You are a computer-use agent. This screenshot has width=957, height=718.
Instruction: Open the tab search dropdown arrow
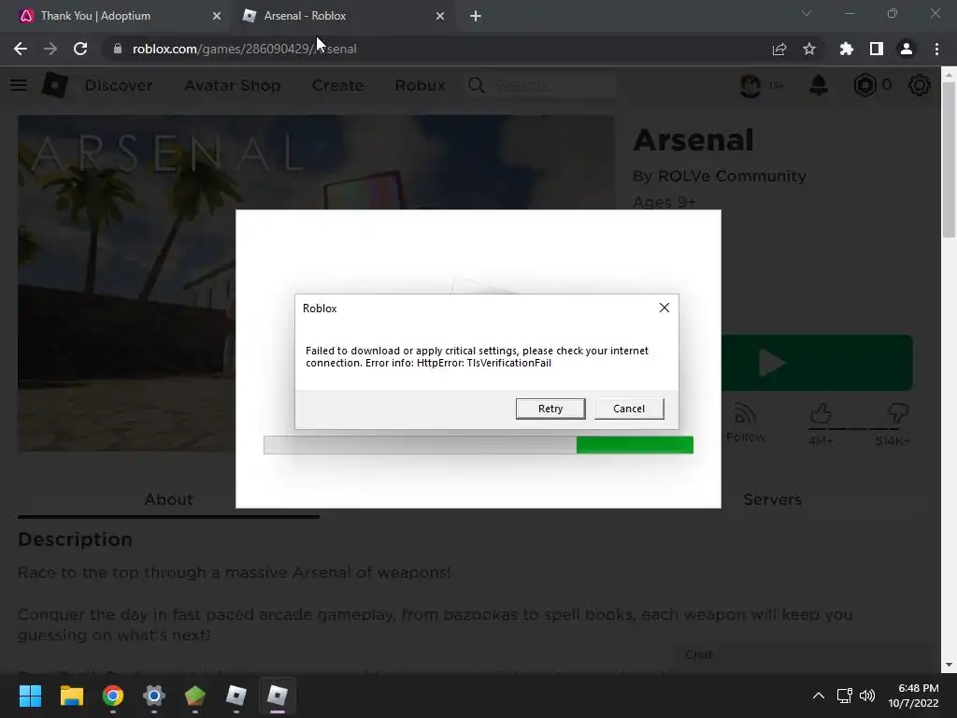[x=807, y=13]
